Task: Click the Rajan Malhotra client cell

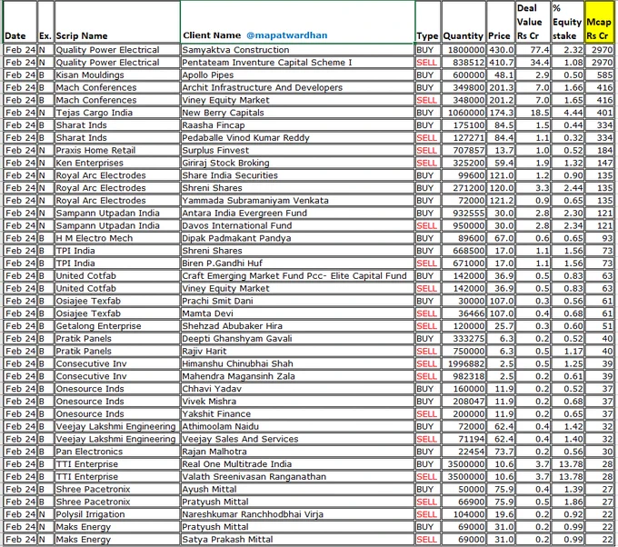Action: point(297,452)
